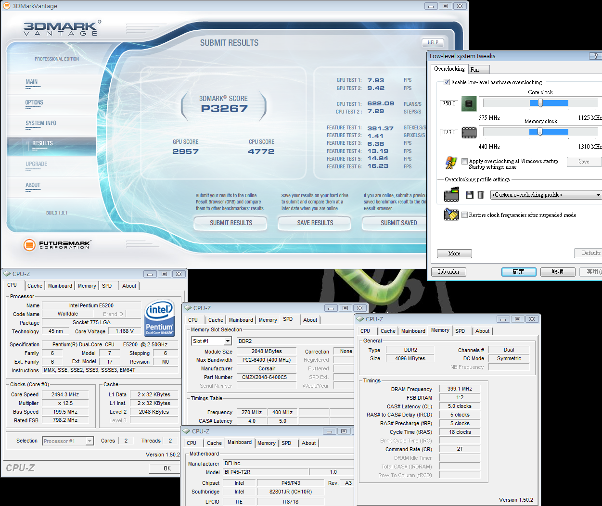This screenshot has width=602, height=506.
Task: Open Mainboard tab in CPU-Z CPU window
Action: coord(60,286)
